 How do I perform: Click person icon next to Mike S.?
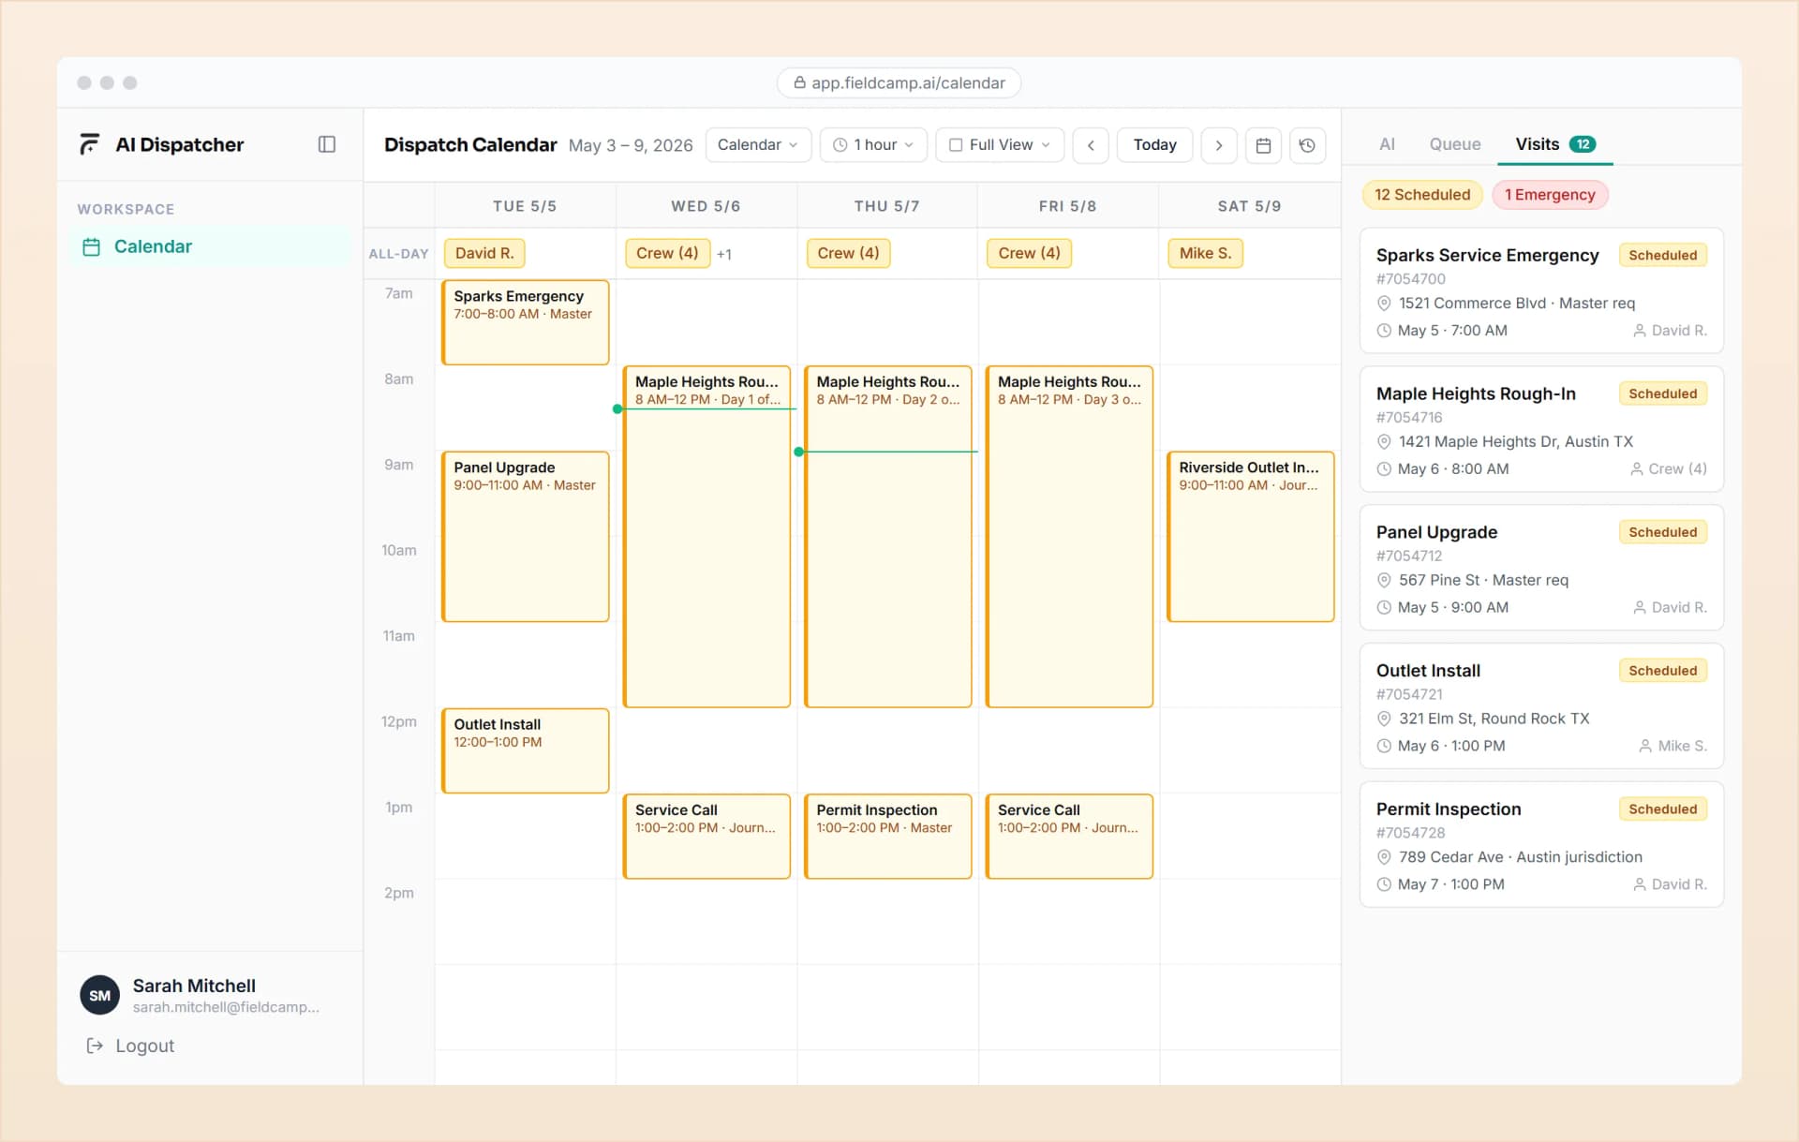coord(1645,747)
